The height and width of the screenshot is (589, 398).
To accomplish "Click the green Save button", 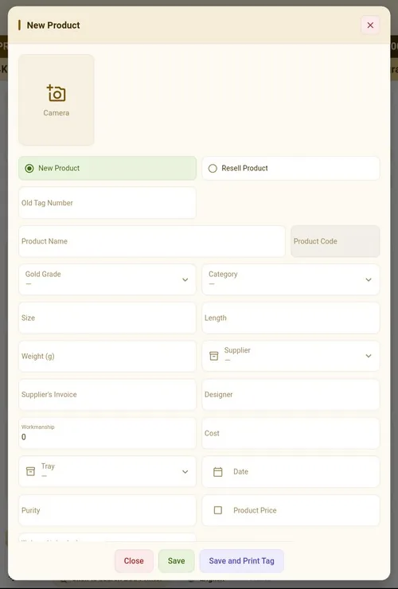I will pos(176,561).
